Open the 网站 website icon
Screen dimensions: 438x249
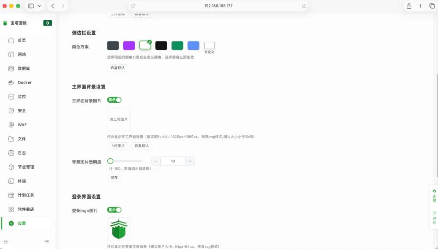(11, 54)
